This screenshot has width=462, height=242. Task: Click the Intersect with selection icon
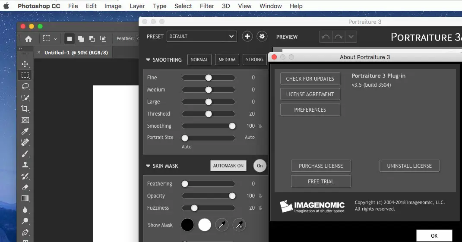[103, 38]
